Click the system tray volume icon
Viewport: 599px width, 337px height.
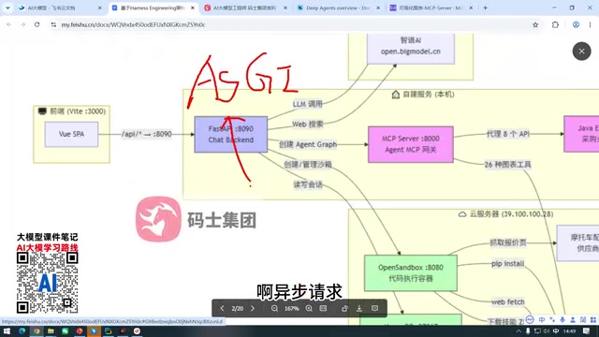[547, 331]
